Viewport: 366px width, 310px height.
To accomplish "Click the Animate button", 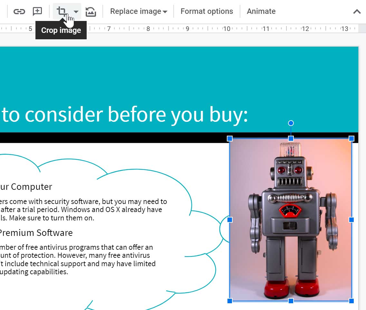I will point(261,11).
